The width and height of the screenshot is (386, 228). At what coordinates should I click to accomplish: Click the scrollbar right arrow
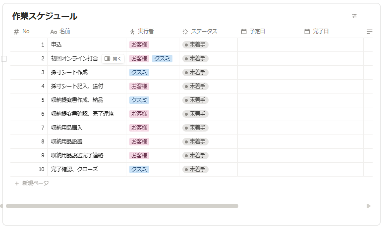[369, 206]
